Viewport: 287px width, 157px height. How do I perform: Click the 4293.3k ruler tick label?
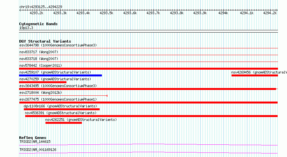[x=60, y=13]
